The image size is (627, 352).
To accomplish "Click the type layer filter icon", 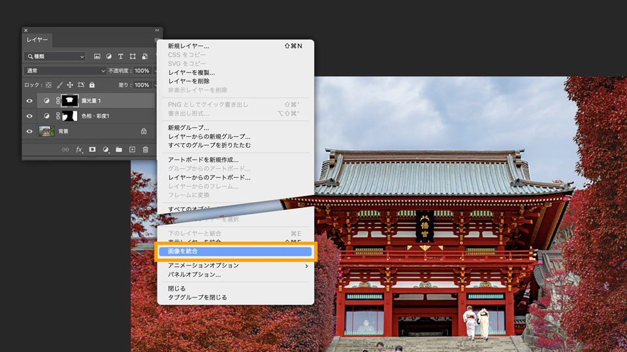I will [x=120, y=56].
